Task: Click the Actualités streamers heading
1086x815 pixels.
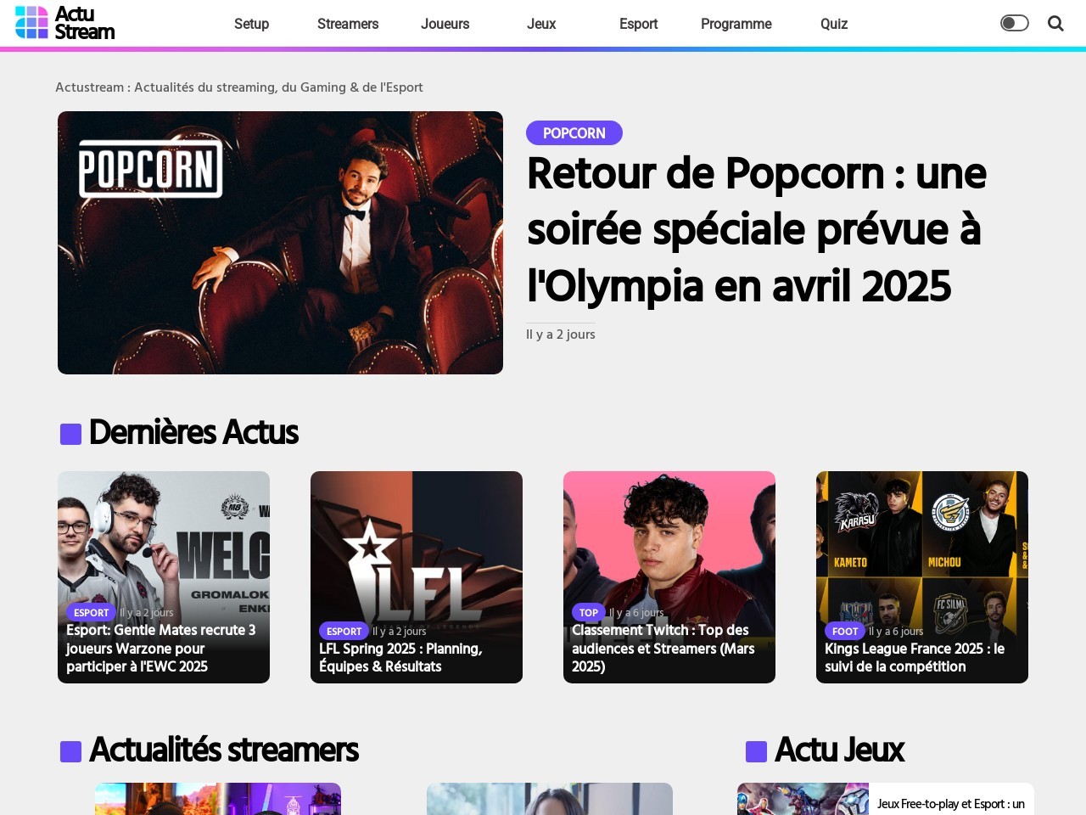Action: [224, 750]
